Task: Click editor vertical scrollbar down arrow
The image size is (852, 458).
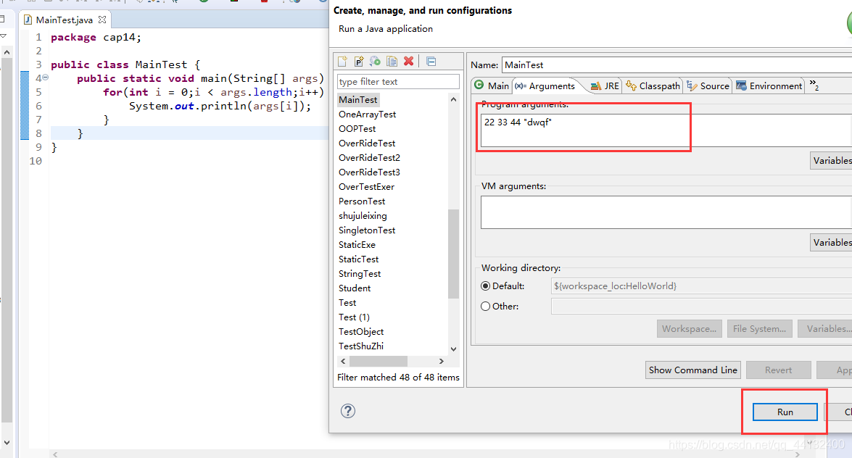Action: (7, 443)
